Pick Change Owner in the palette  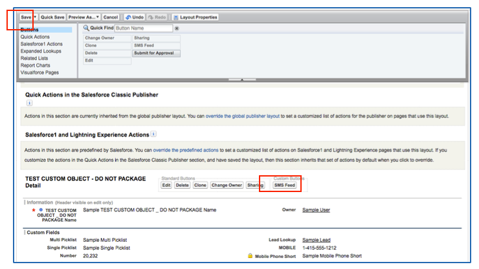(x=107, y=38)
